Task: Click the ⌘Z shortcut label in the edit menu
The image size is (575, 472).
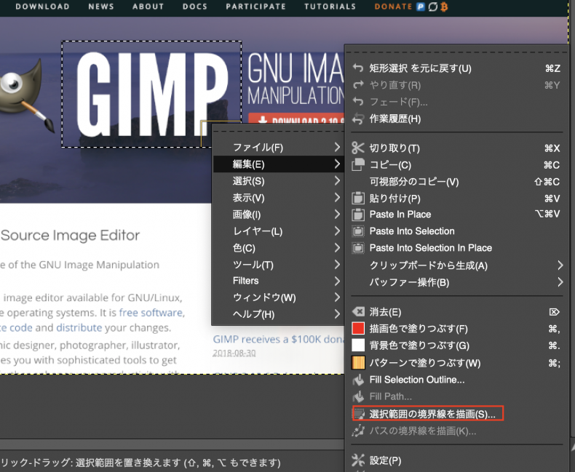Action: (x=552, y=68)
